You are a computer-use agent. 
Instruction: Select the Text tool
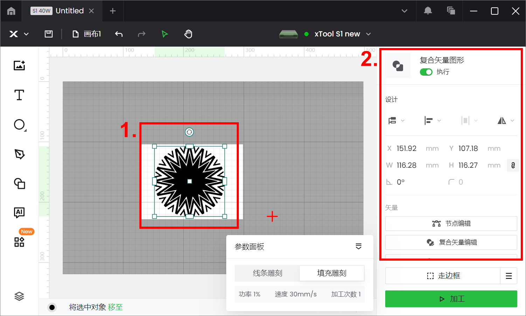(19, 95)
